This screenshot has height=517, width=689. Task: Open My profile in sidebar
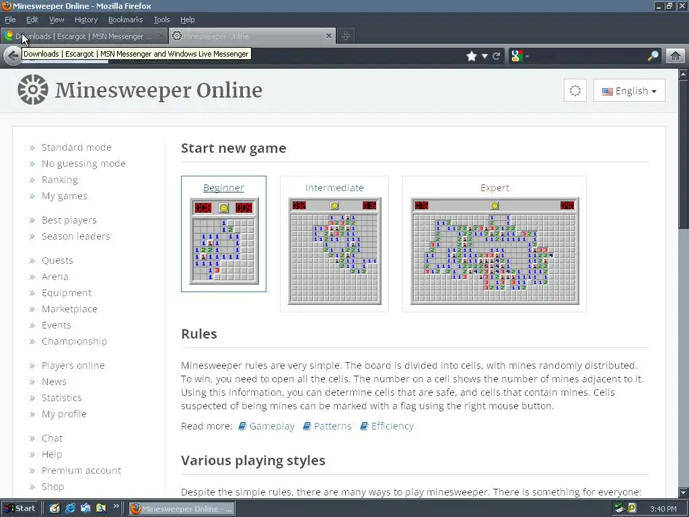pyautogui.click(x=64, y=414)
